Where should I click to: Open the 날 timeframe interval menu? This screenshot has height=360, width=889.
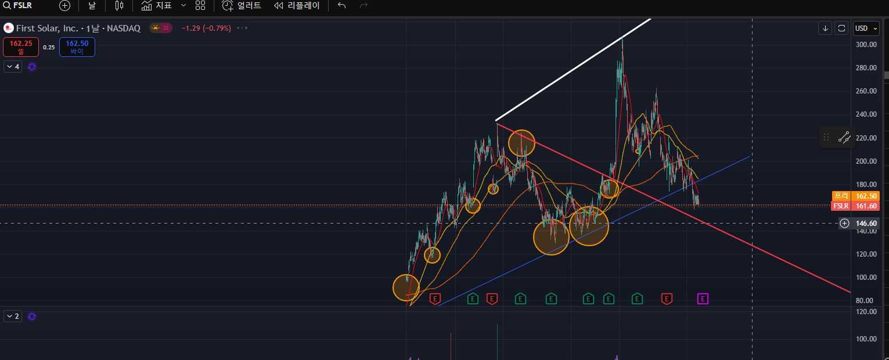pos(92,6)
